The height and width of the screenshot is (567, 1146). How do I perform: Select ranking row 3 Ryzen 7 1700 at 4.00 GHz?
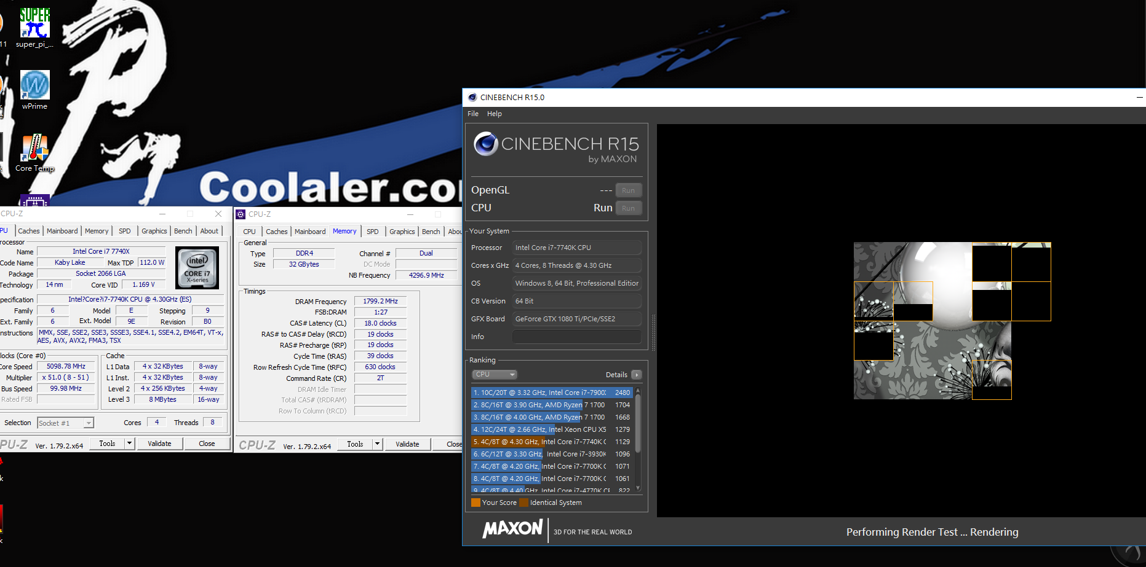click(x=552, y=417)
